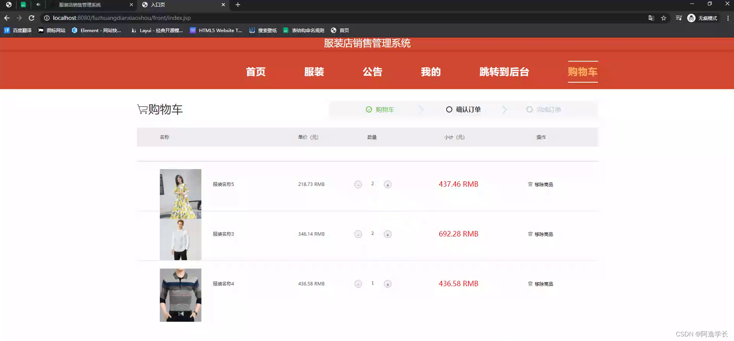
Task: Reload the current page
Action: click(x=32, y=18)
